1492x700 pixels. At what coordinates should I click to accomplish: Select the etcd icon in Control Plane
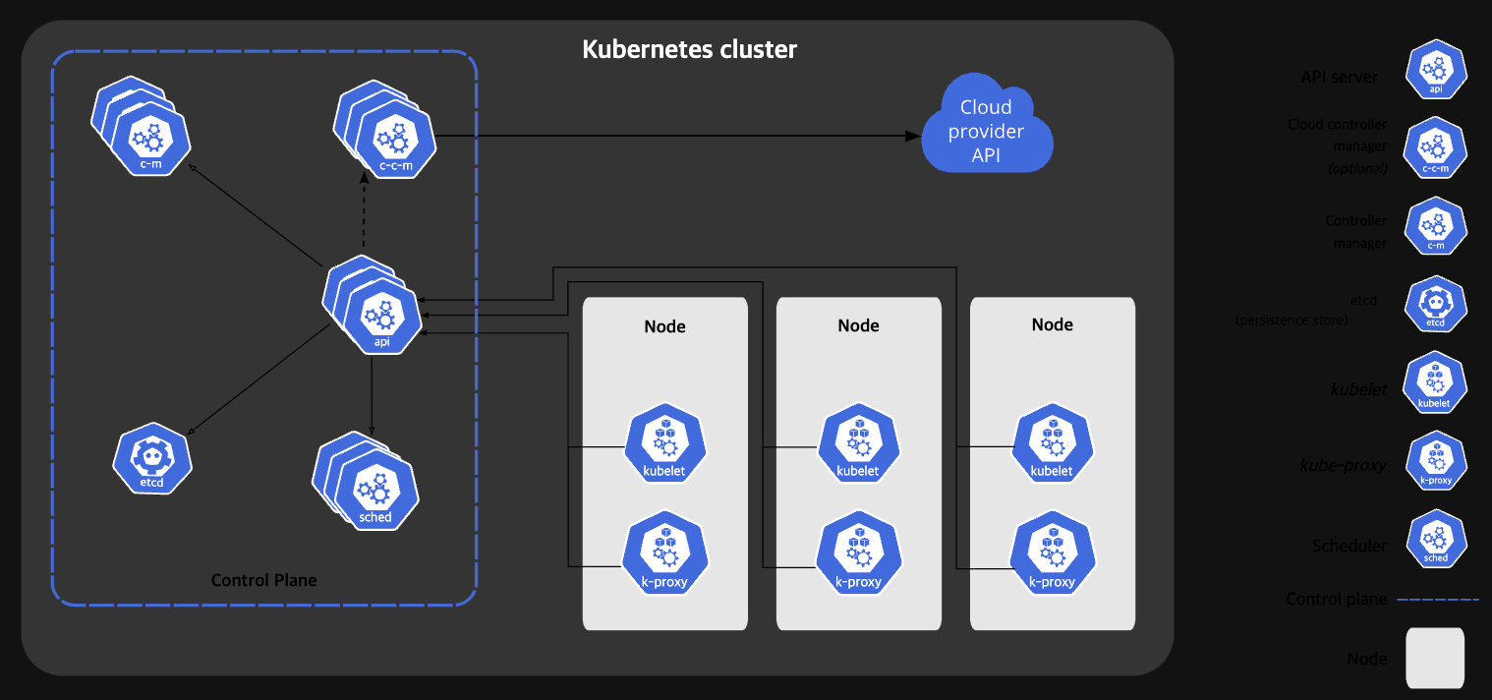tap(151, 458)
